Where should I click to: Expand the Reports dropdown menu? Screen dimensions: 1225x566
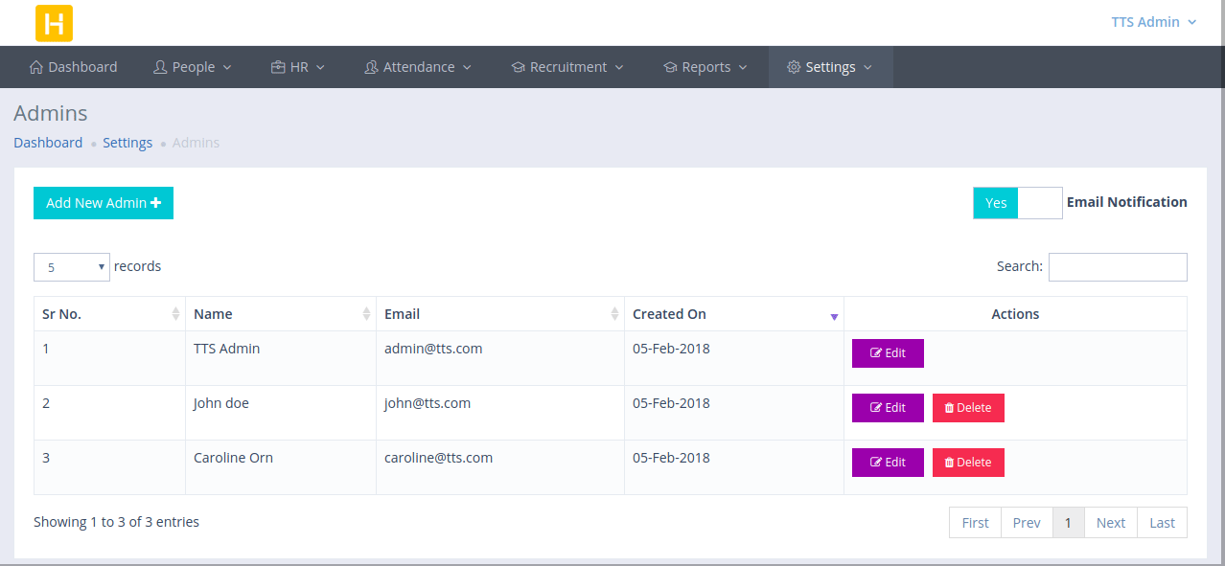705,66
